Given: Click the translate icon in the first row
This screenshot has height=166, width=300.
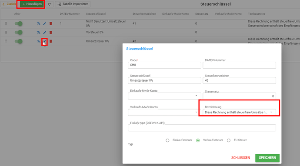Looking at the screenshot, I should [39, 23].
